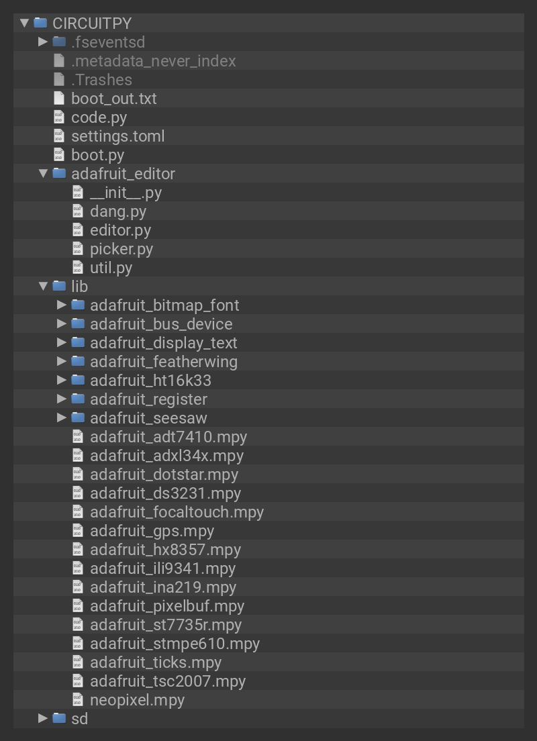
Task: Expand the adafruit_ht16k33 folder
Action: tap(62, 380)
